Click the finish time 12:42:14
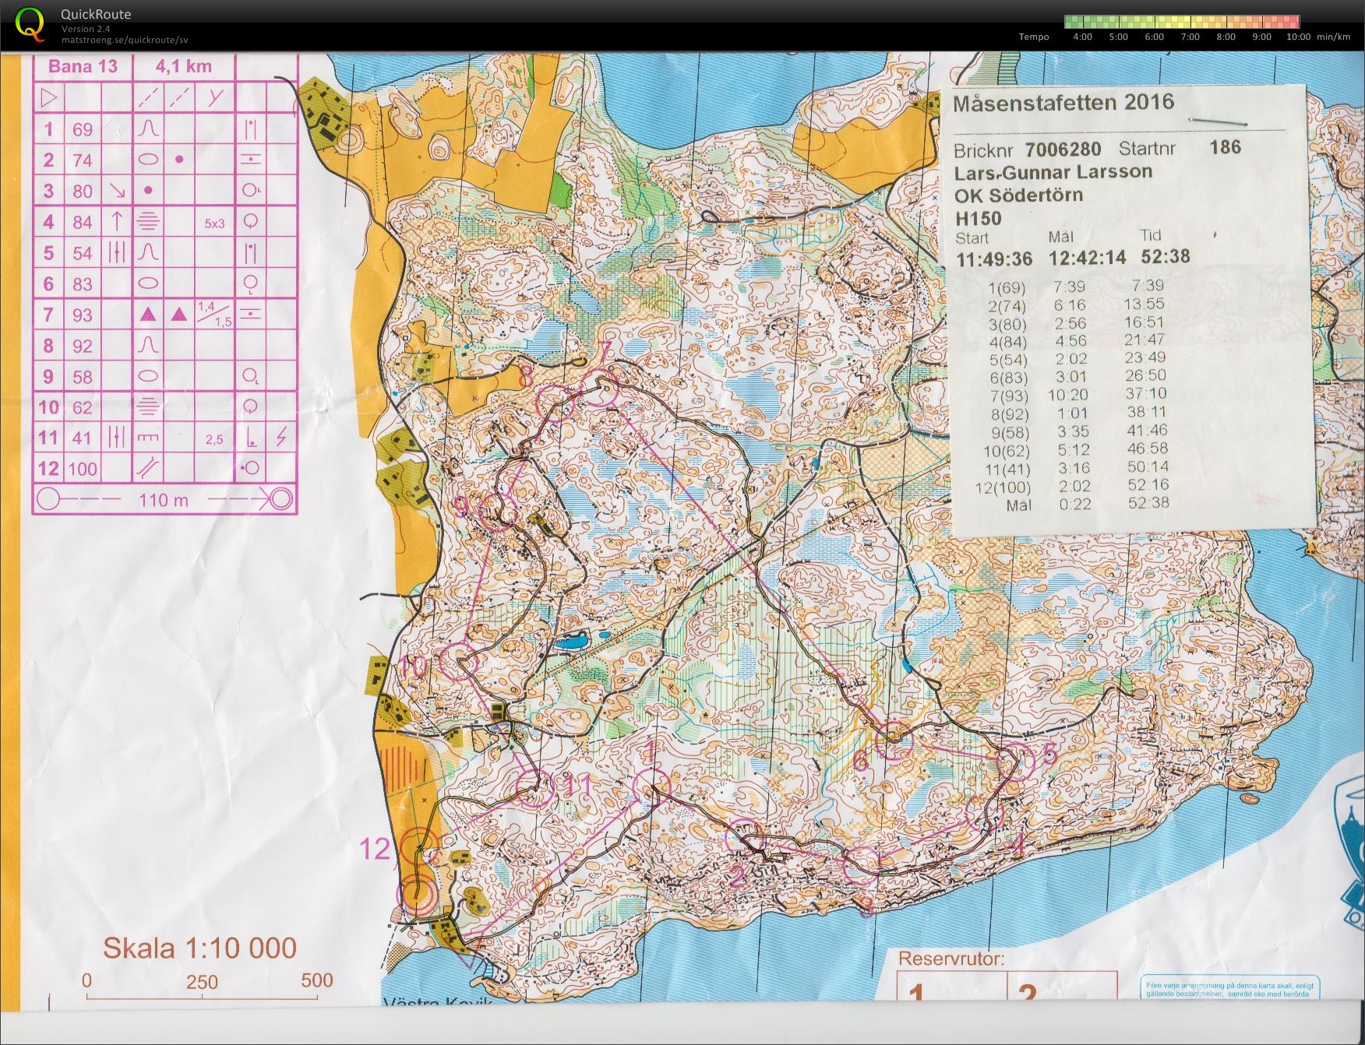1365x1045 pixels. click(x=1088, y=258)
